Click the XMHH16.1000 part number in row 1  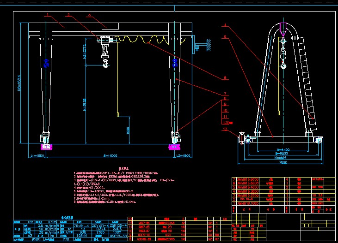click(248, 203)
